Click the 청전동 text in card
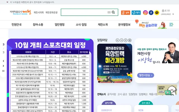Screen dimensions: 179x112 (x=141, y=110)
